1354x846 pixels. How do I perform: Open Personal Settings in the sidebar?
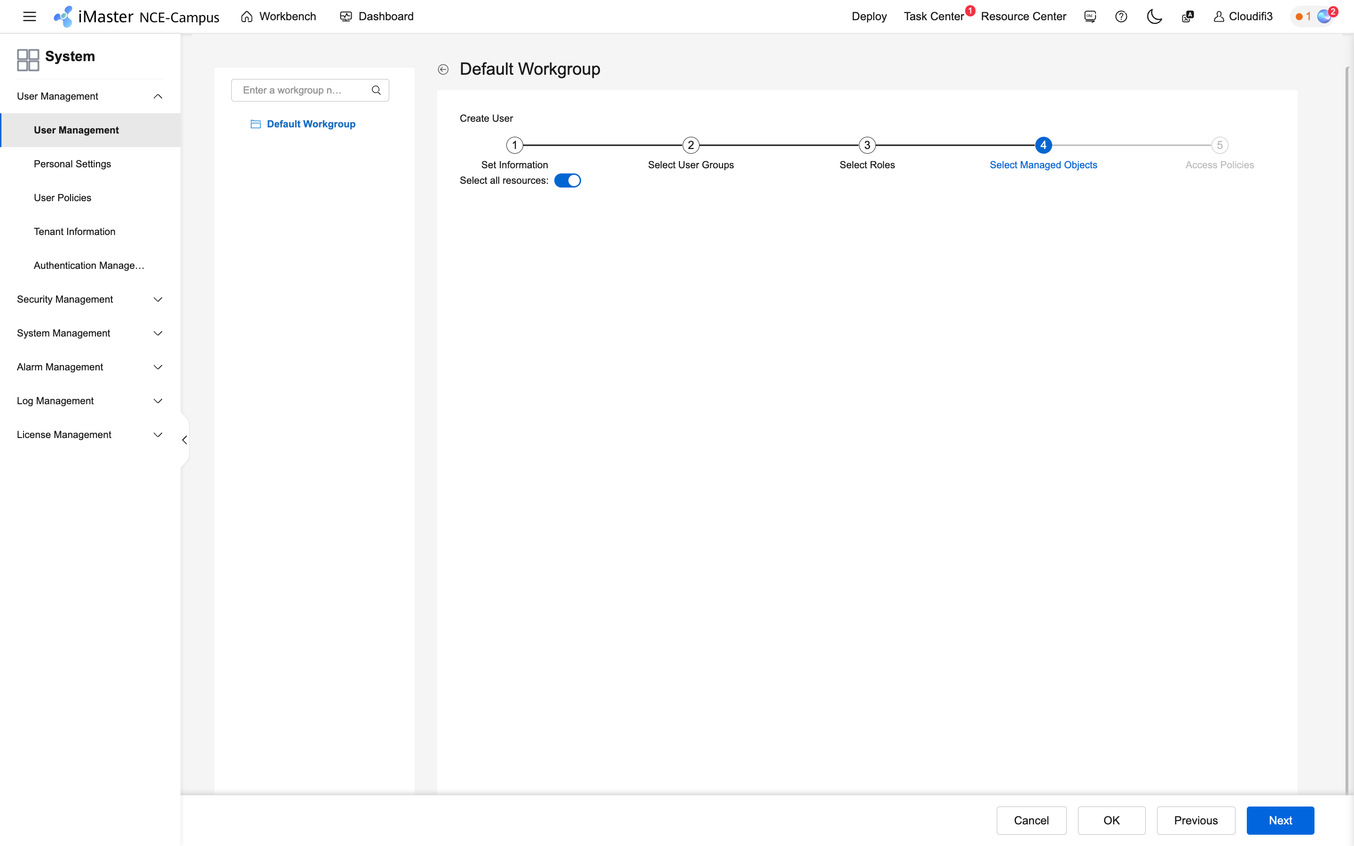coord(72,164)
